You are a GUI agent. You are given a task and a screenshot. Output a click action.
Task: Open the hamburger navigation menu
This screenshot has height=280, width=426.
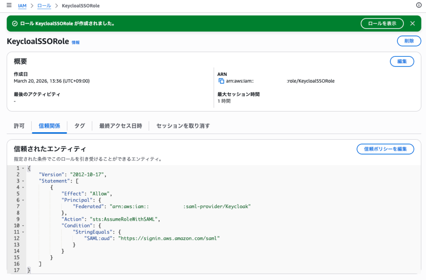(9, 5)
